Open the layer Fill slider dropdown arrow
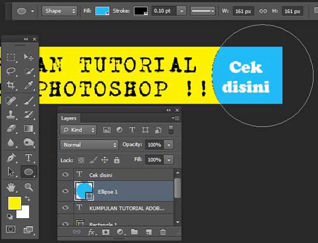The image size is (318, 243). (169, 160)
